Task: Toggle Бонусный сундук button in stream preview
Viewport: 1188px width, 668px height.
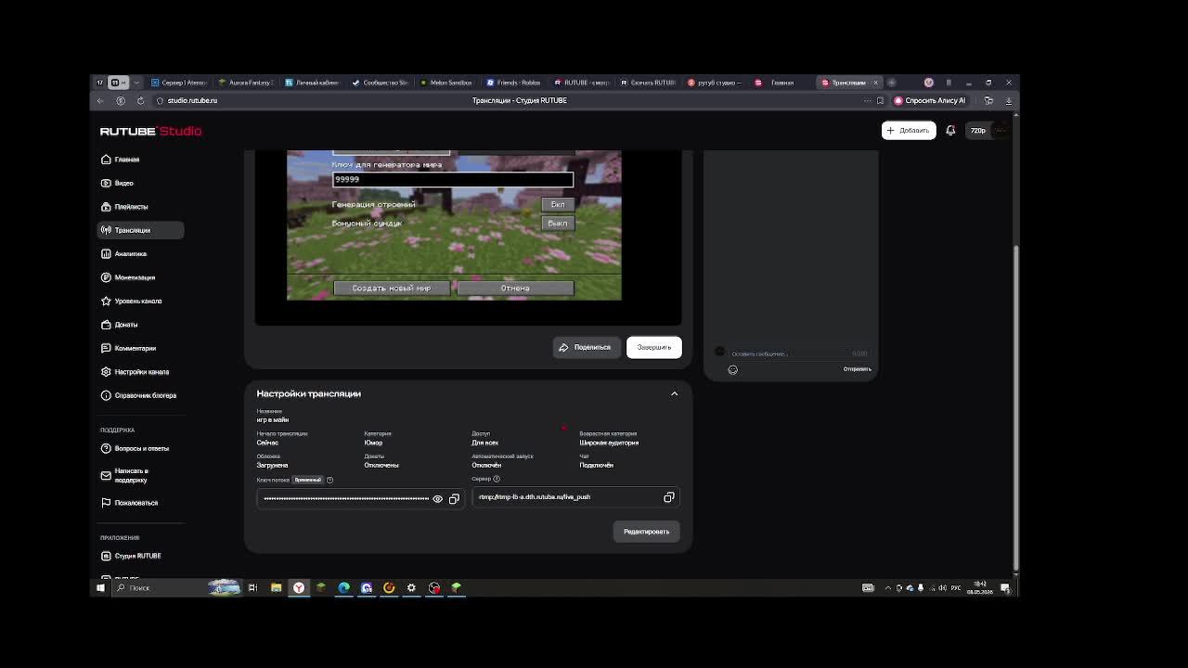Action: coord(557,223)
